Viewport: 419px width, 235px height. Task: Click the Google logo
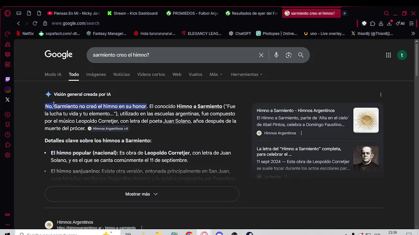tap(59, 55)
